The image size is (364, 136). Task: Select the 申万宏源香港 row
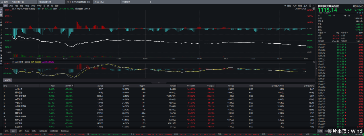[159, 96]
